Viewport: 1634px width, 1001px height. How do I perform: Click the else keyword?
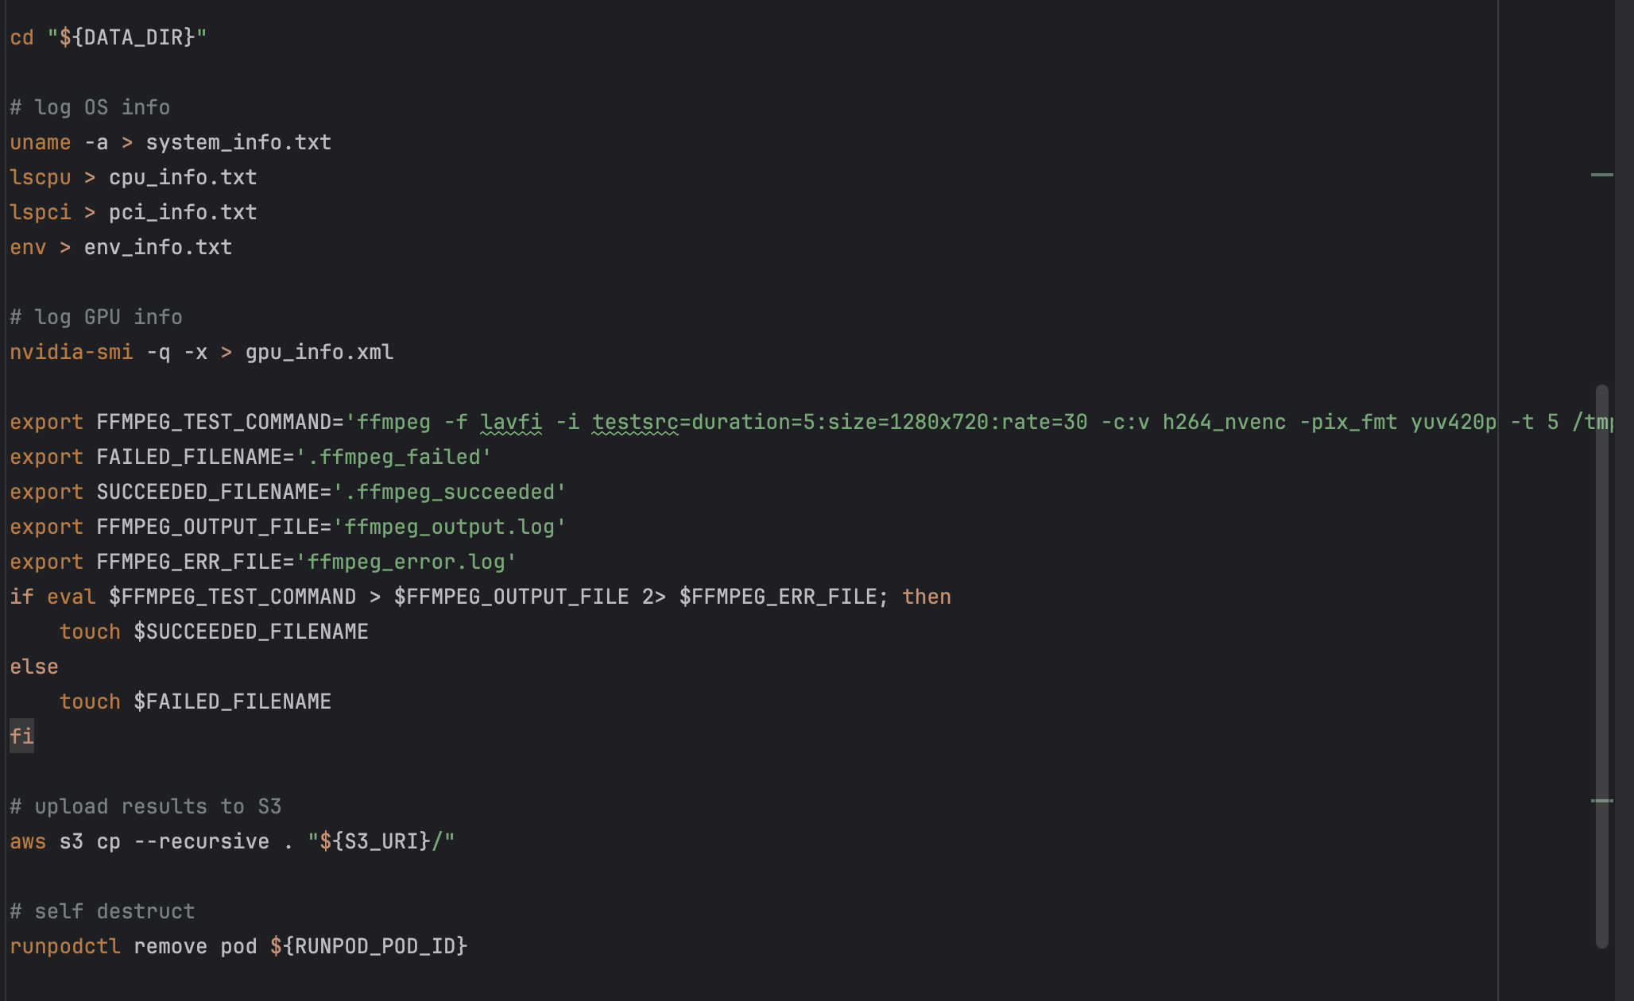coord(34,667)
